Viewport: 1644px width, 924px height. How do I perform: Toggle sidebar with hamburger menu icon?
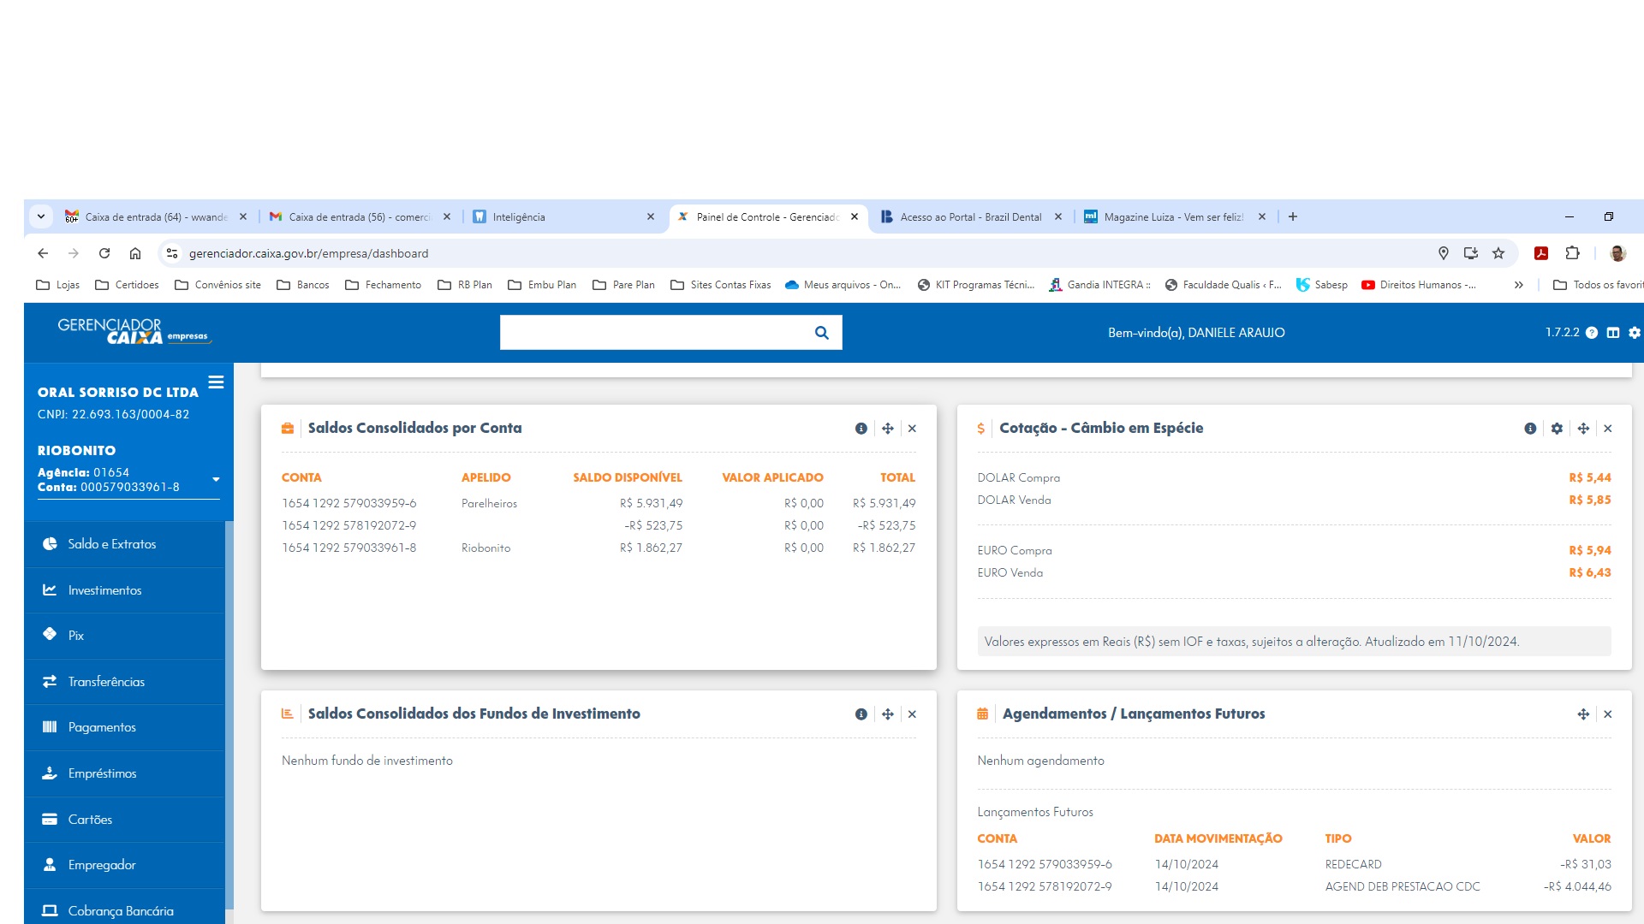pyautogui.click(x=216, y=382)
